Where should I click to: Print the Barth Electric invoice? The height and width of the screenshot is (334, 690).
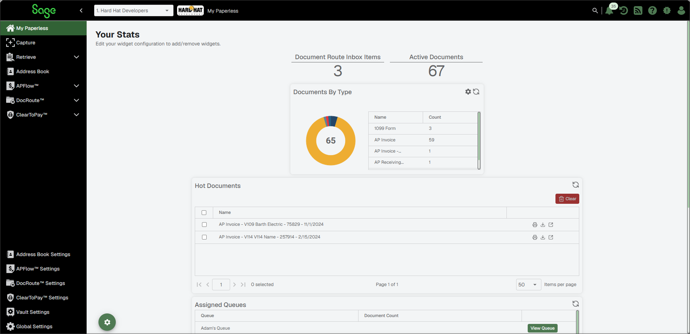pos(535,225)
